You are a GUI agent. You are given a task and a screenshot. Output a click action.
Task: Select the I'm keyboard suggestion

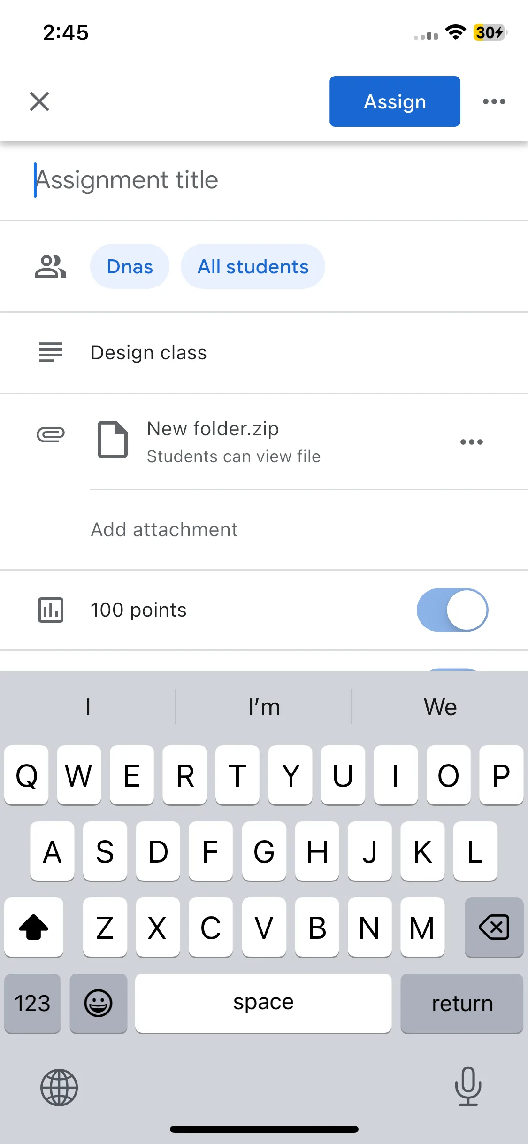[264, 707]
